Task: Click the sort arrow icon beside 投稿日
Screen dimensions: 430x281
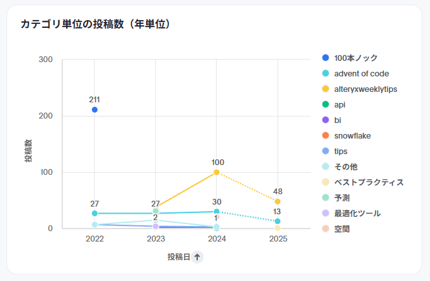Action: click(x=197, y=257)
